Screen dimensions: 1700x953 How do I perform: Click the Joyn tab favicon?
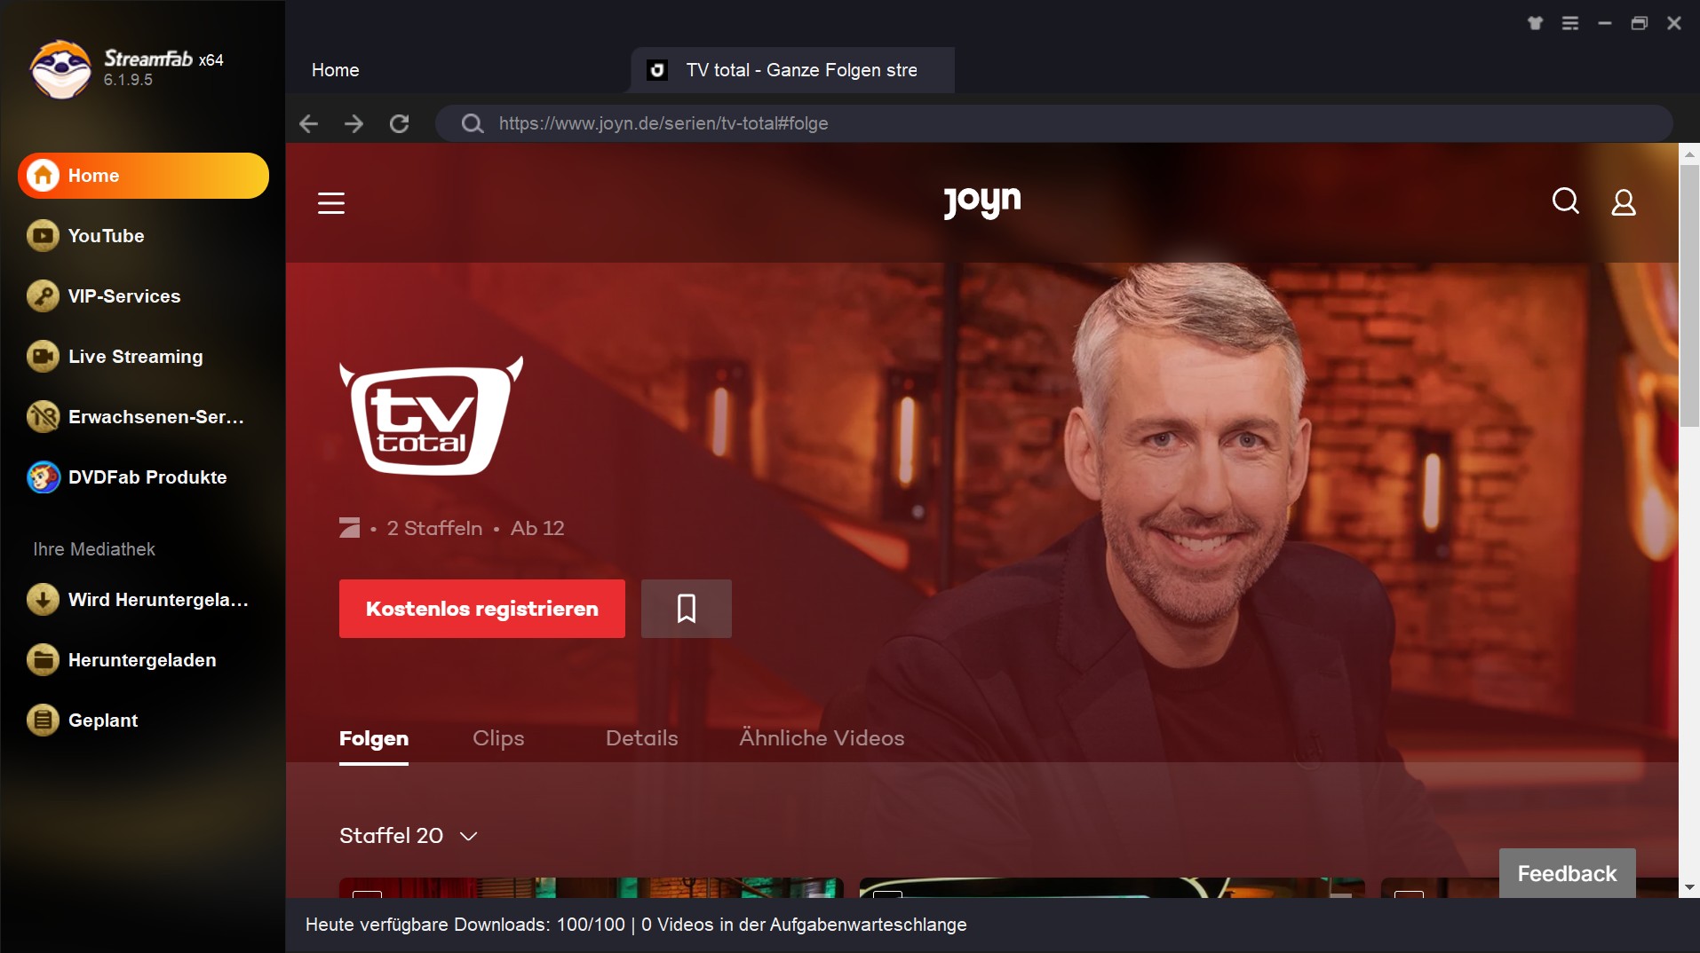pyautogui.click(x=657, y=70)
